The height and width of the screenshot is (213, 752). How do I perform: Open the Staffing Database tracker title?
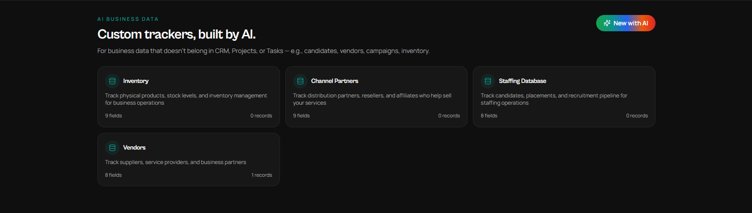(522, 81)
